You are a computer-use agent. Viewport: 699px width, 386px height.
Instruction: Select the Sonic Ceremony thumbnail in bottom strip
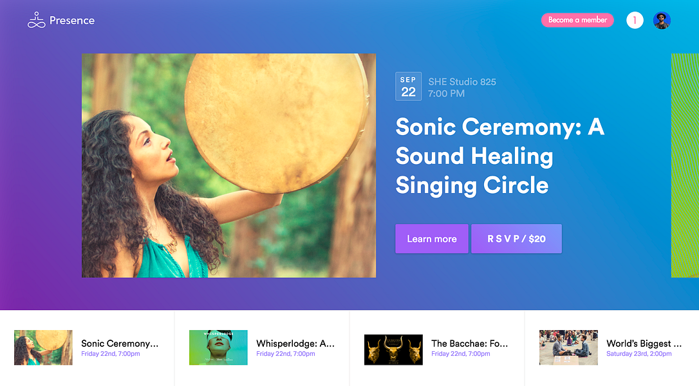43,347
